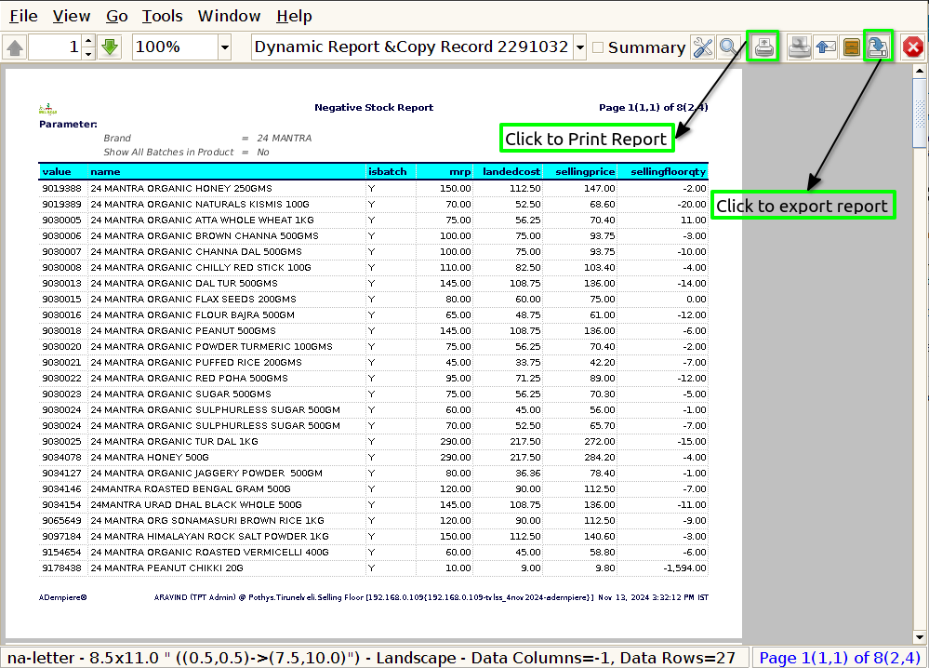Open the Archive cabinet icon
Viewport: 929px width, 668px height.
point(852,47)
